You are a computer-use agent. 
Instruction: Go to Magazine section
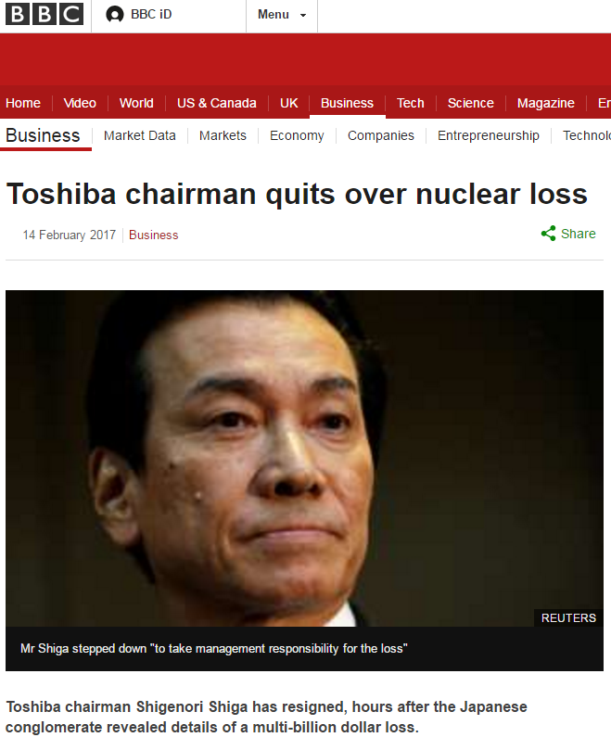point(546,103)
